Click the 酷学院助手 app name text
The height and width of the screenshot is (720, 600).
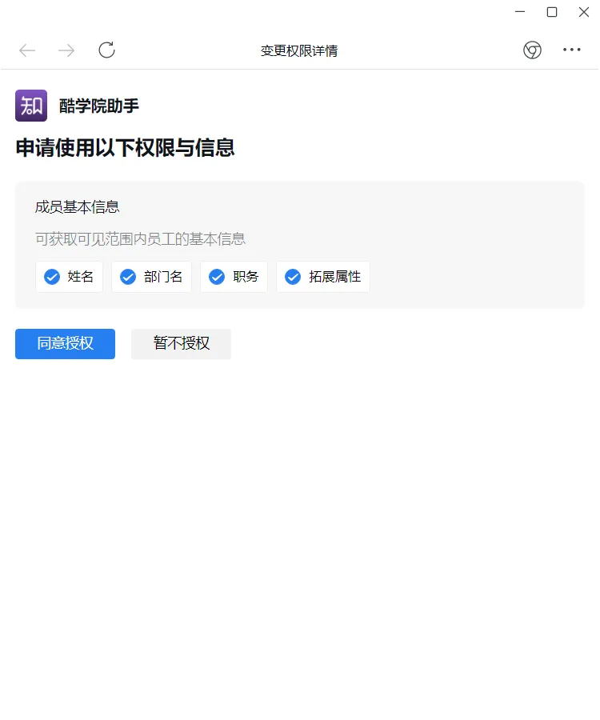click(x=98, y=106)
